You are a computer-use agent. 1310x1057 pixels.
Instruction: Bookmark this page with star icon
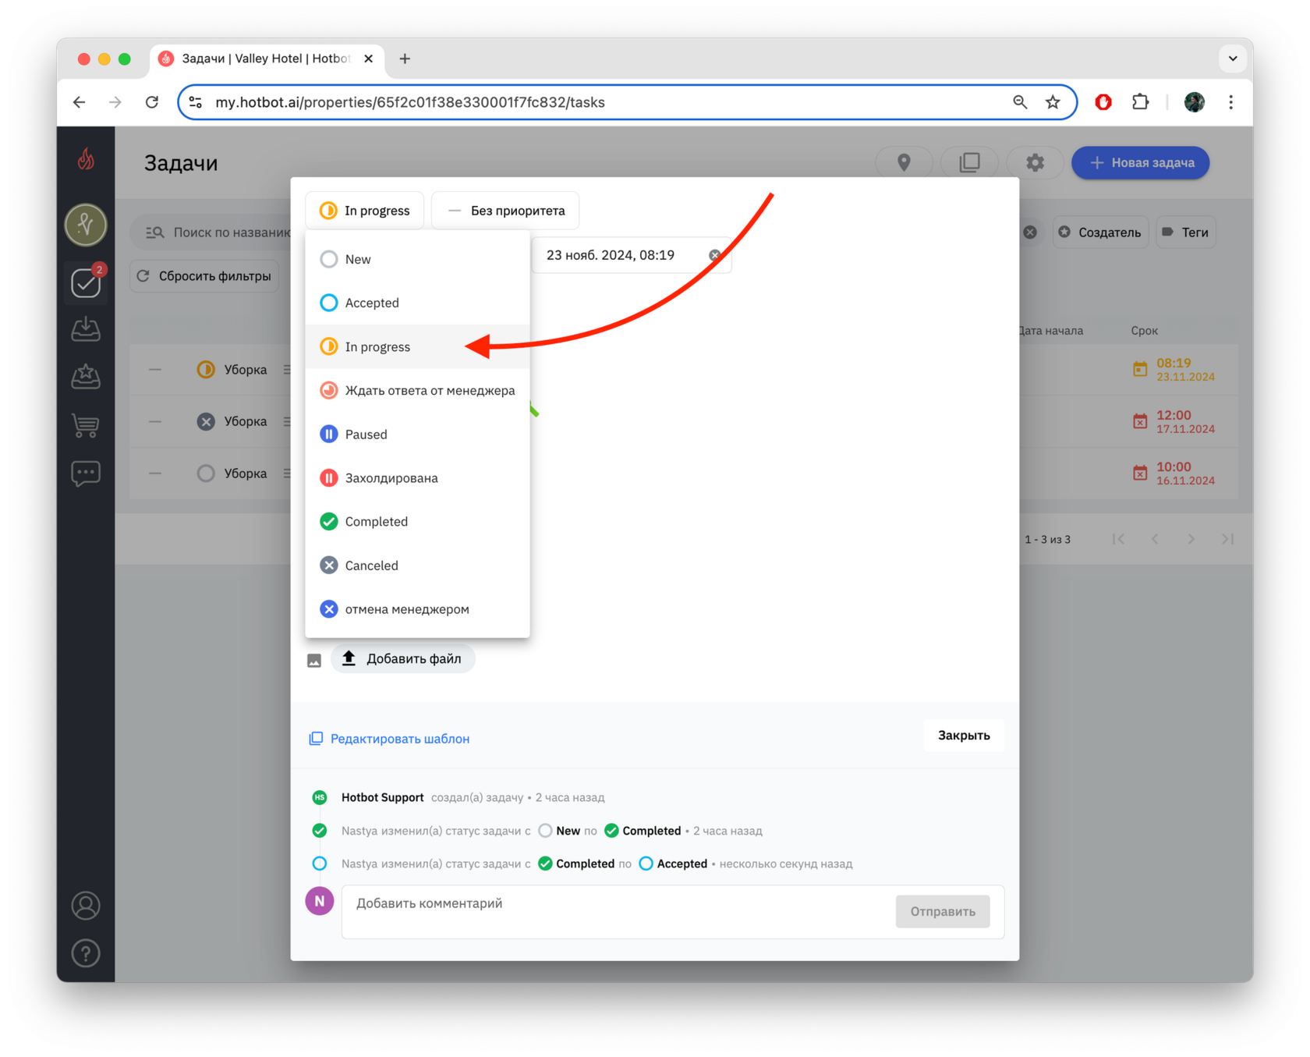pos(1053,102)
